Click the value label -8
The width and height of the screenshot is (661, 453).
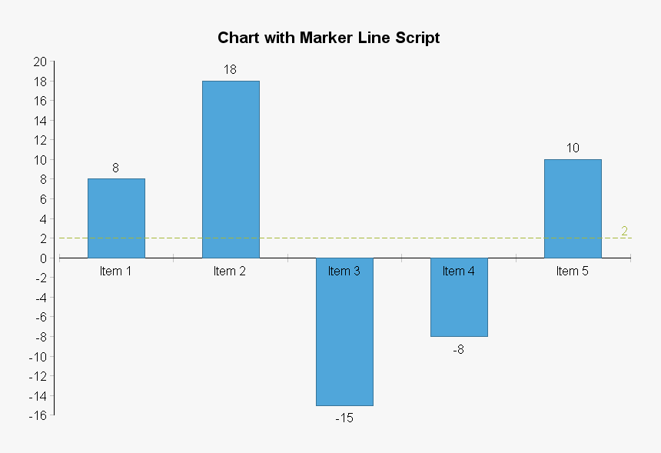click(458, 349)
